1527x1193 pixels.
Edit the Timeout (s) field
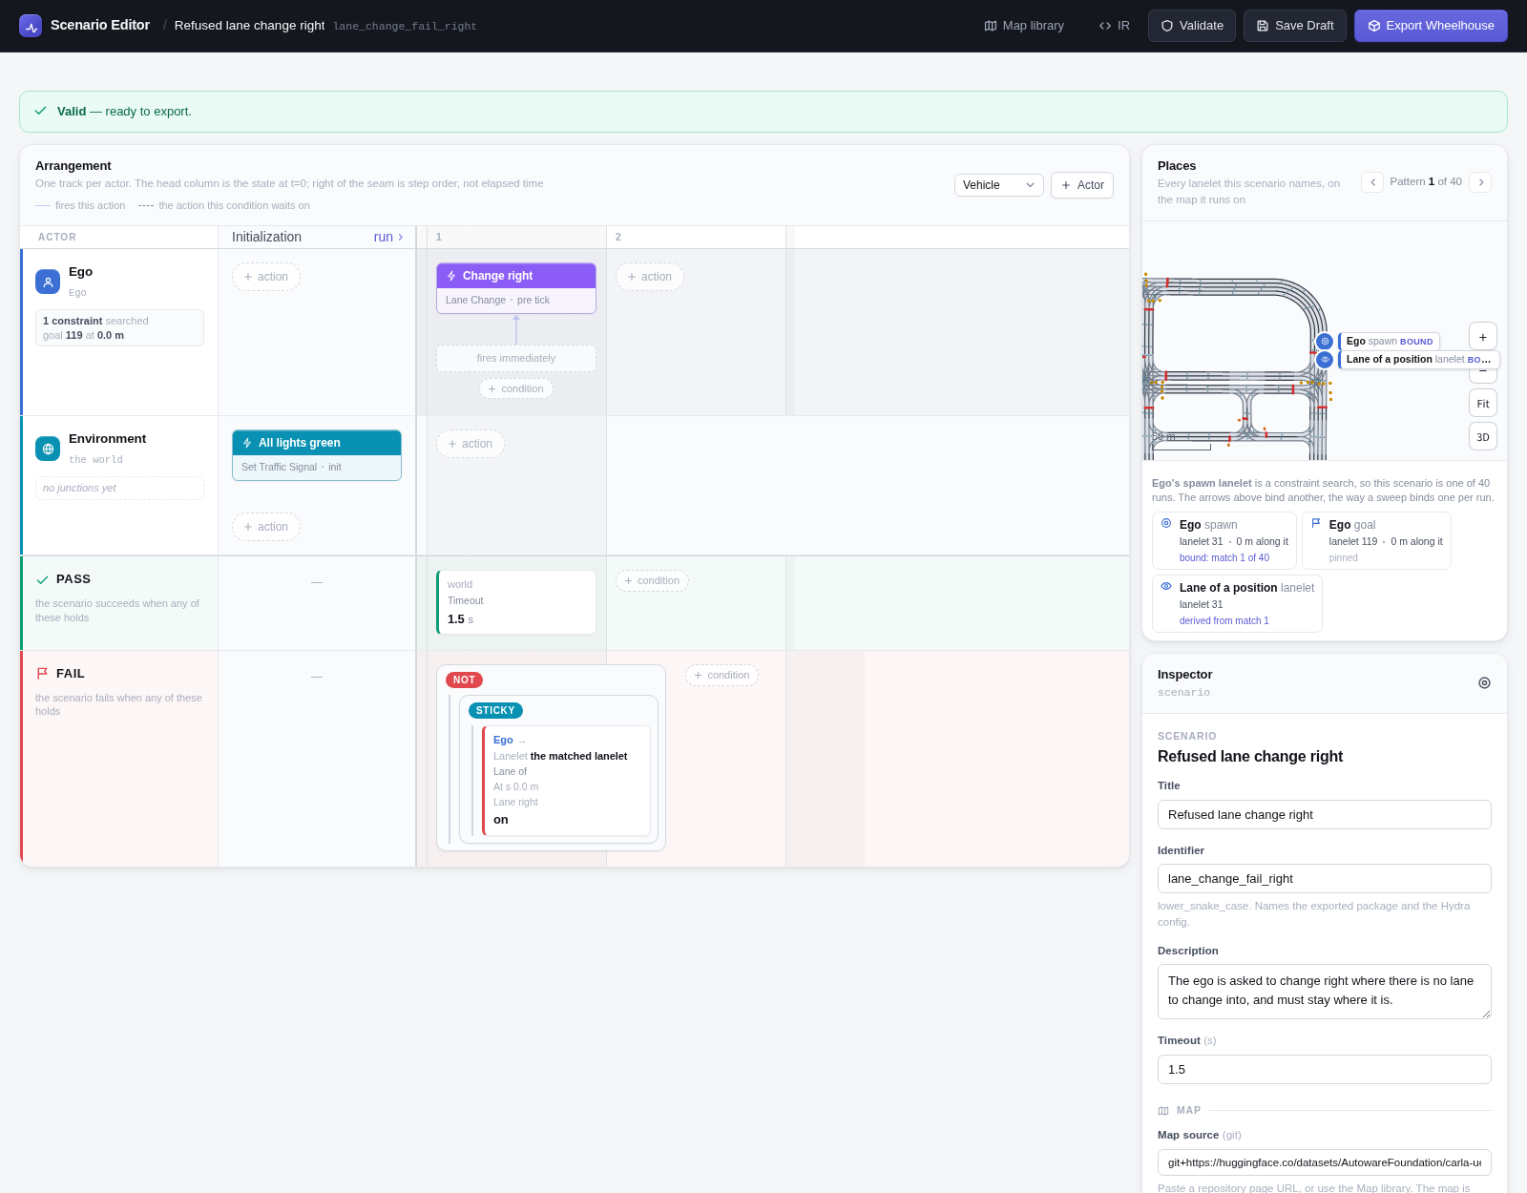(x=1325, y=1070)
